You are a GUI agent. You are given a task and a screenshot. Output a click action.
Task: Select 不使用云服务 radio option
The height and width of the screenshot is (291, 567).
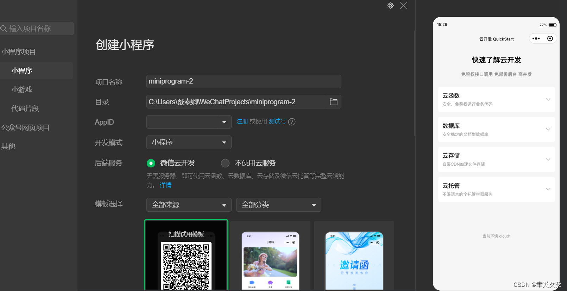(225, 163)
